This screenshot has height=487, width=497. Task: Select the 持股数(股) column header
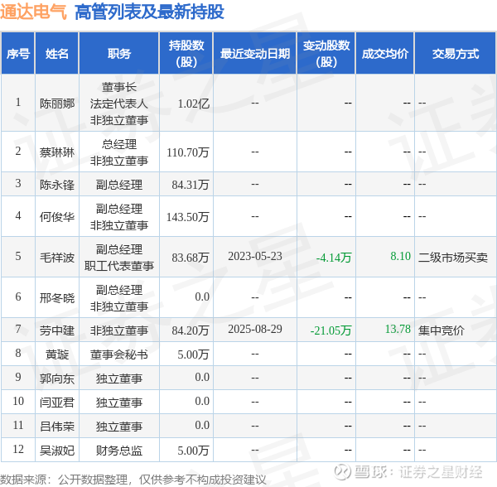click(186, 54)
